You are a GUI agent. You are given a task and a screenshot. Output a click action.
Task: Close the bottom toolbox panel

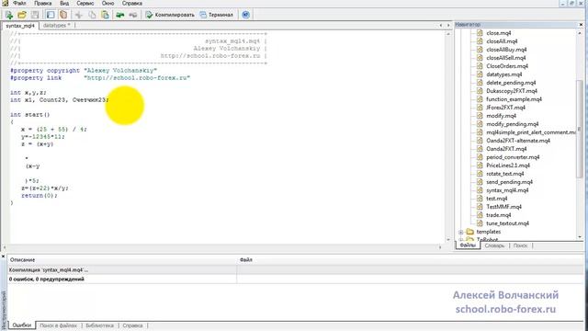pyautogui.click(x=3, y=257)
